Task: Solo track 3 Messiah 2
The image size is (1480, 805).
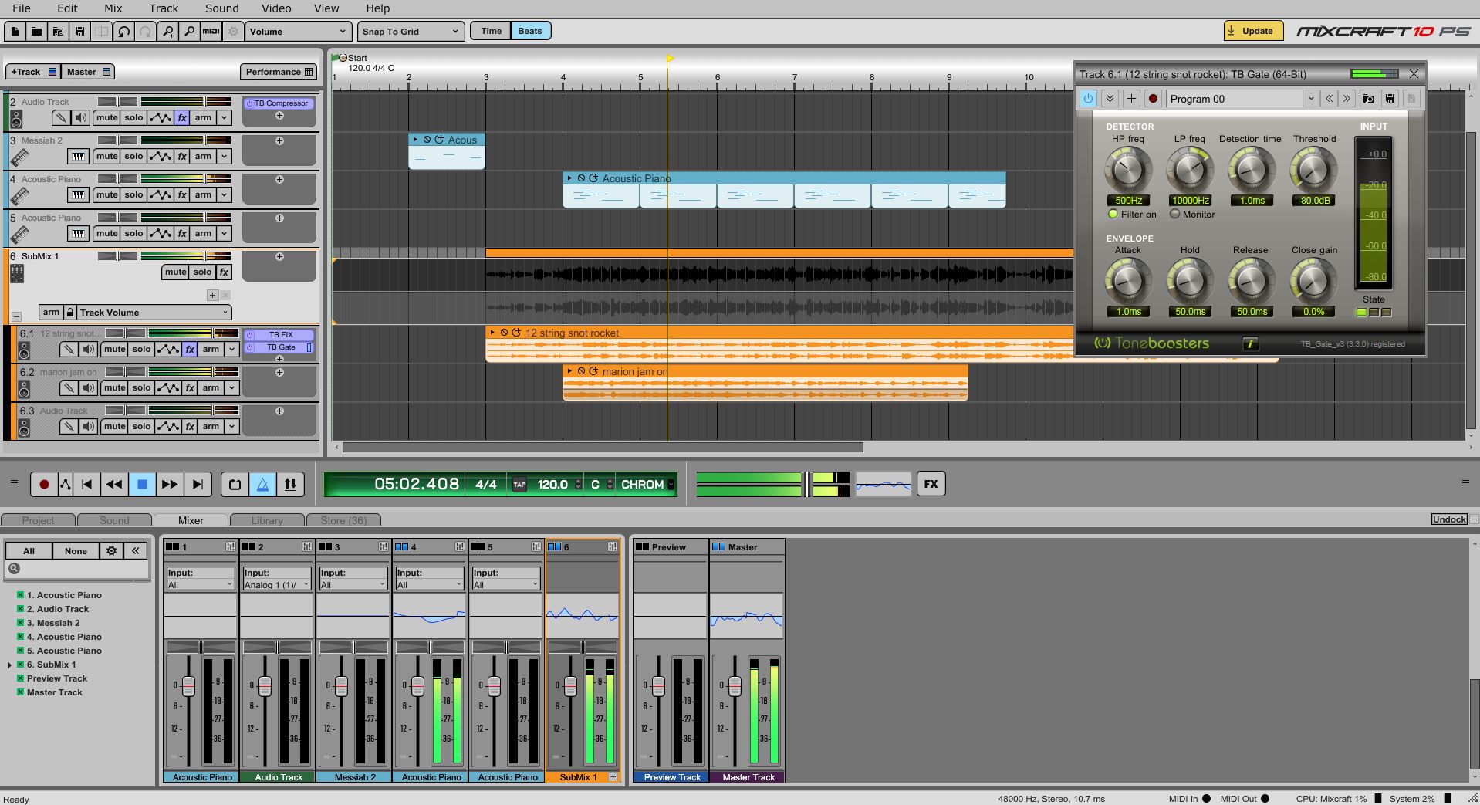Action: pos(133,157)
